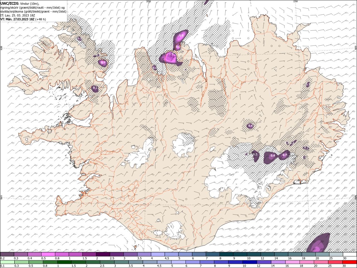The height and width of the screenshot is (268, 357).
Task: Click the white swatch labeled 30 in snow legend
Action: coord(350,254)
